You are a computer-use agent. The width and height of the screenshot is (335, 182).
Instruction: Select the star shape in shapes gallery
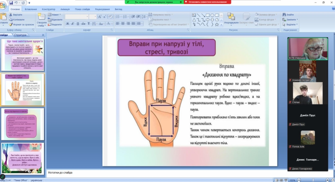point(217,24)
